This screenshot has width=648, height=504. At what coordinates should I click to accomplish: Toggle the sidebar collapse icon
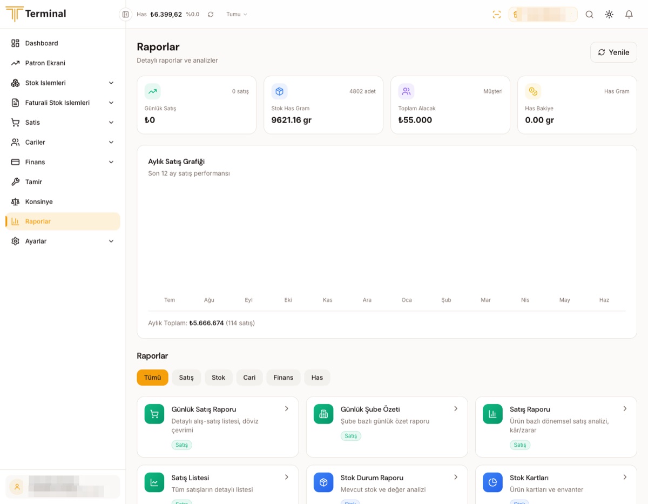pos(125,15)
